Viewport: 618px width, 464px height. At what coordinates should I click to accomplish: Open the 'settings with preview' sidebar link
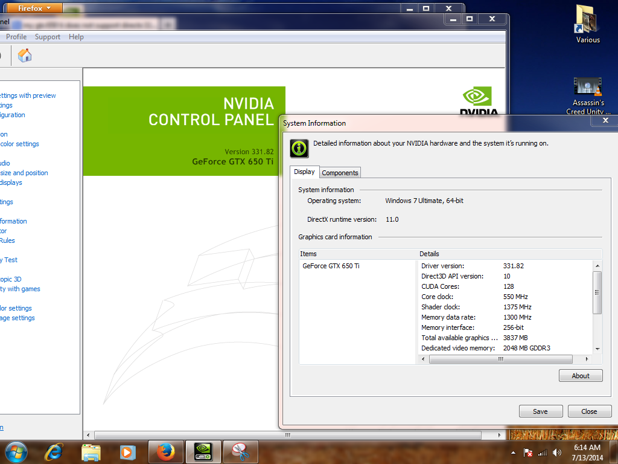pyautogui.click(x=28, y=95)
